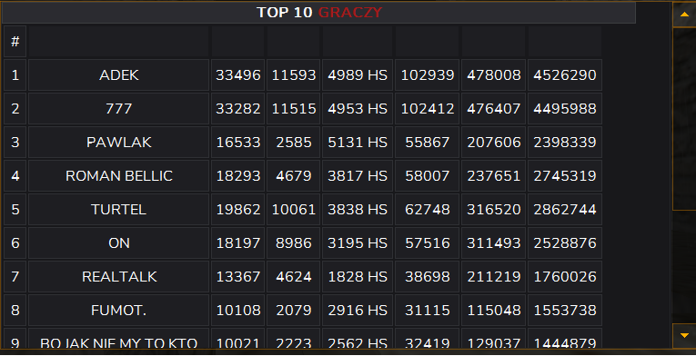
Task: Select player name ON
Action: pos(118,243)
